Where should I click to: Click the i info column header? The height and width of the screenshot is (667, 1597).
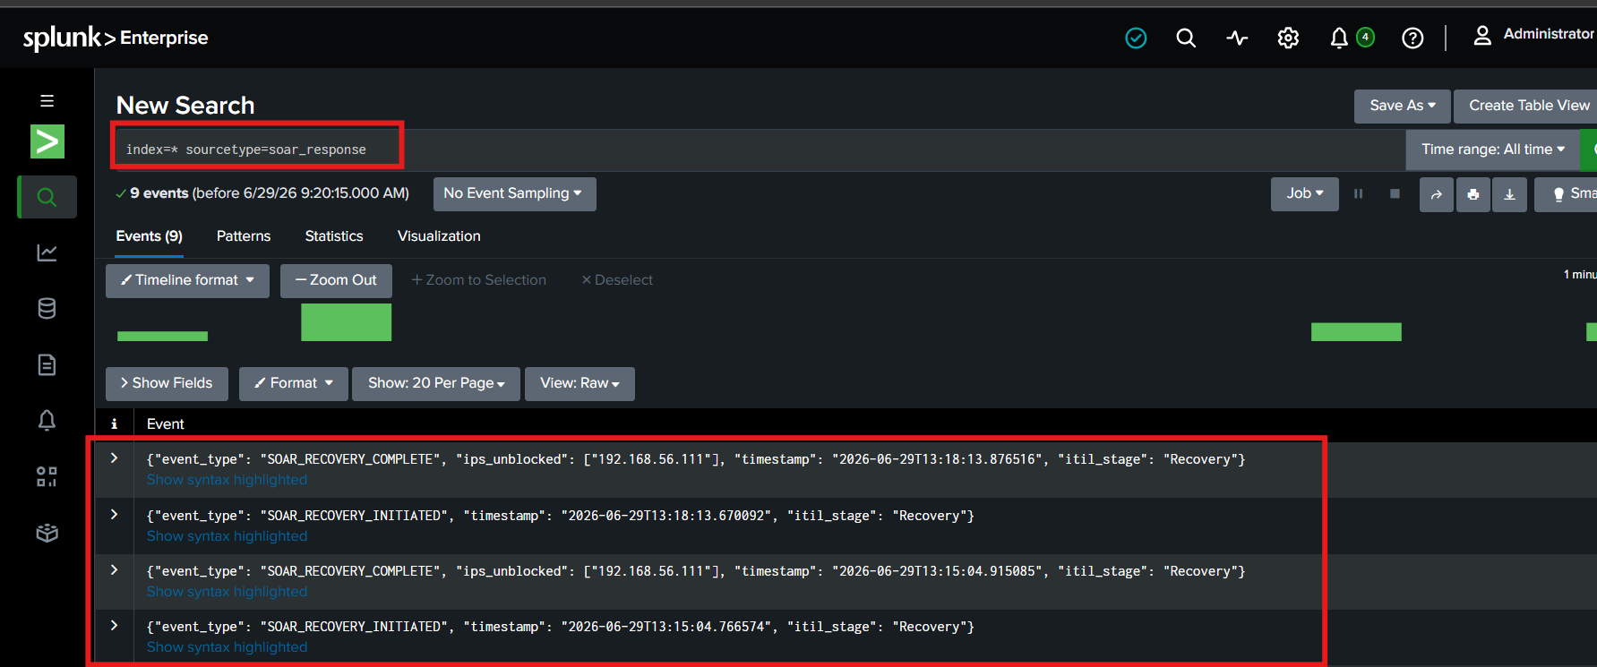point(114,424)
